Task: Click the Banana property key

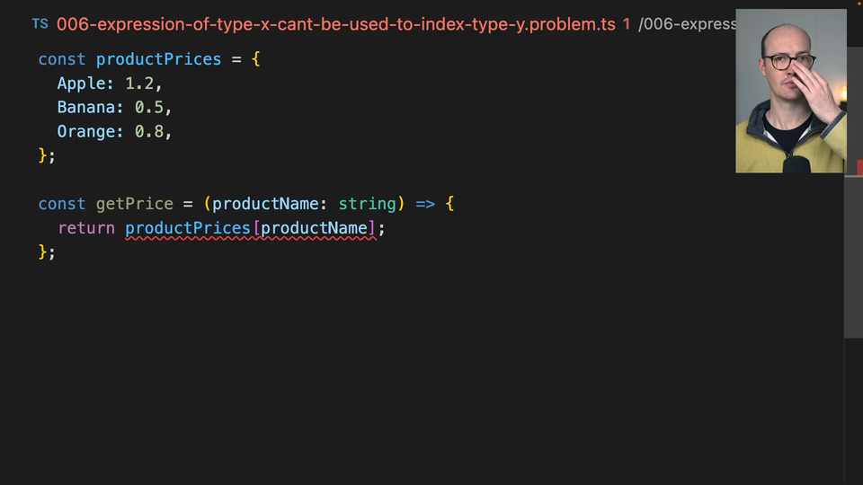Action: click(90, 108)
